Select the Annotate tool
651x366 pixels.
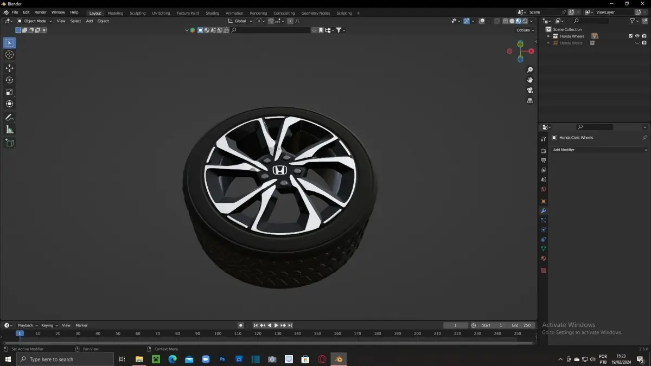click(x=9, y=117)
